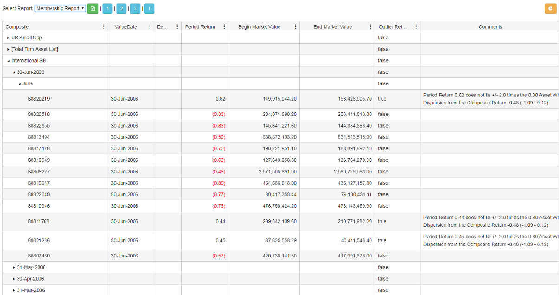
Task: Click the Period Return value (0.86)
Action: [x=219, y=126]
